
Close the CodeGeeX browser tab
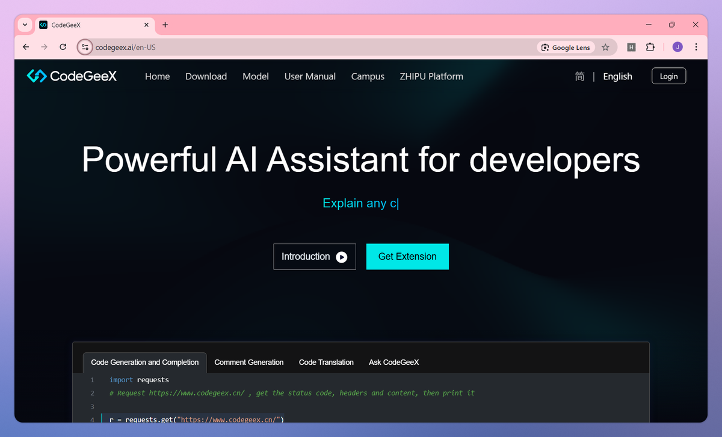146,25
